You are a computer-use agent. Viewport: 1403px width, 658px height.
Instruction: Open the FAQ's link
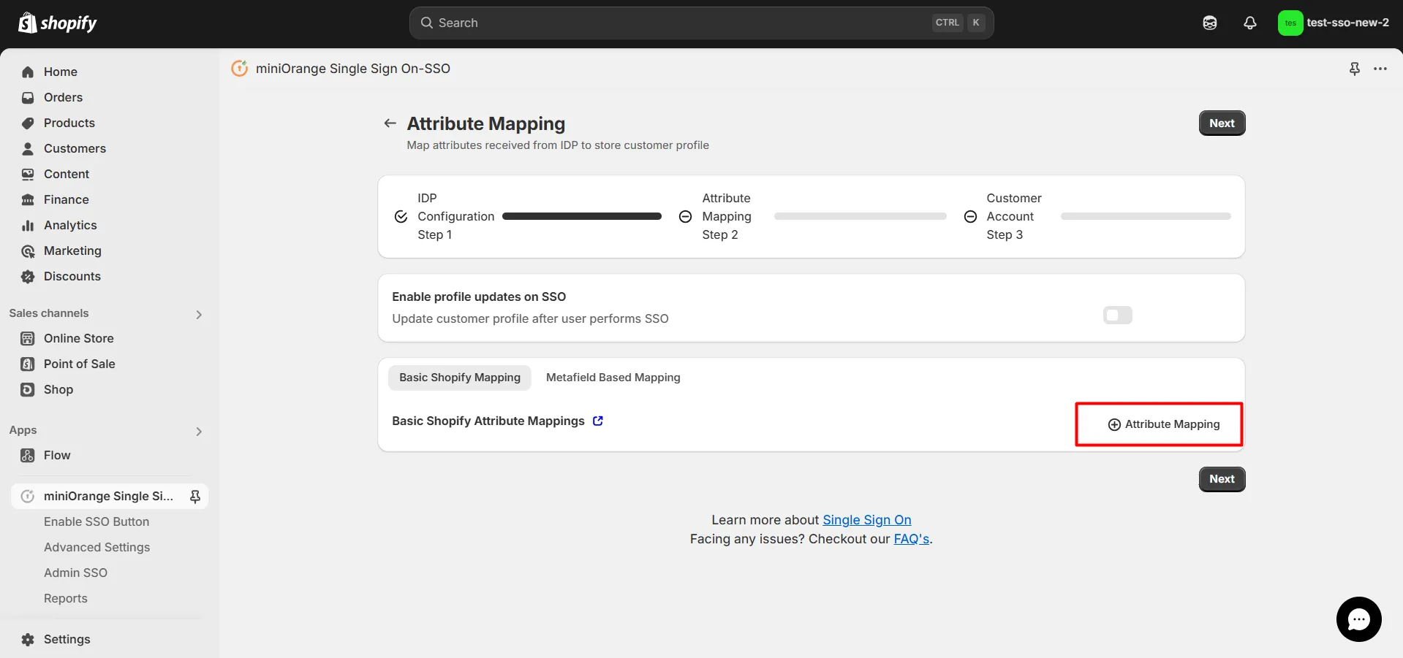[x=911, y=539]
